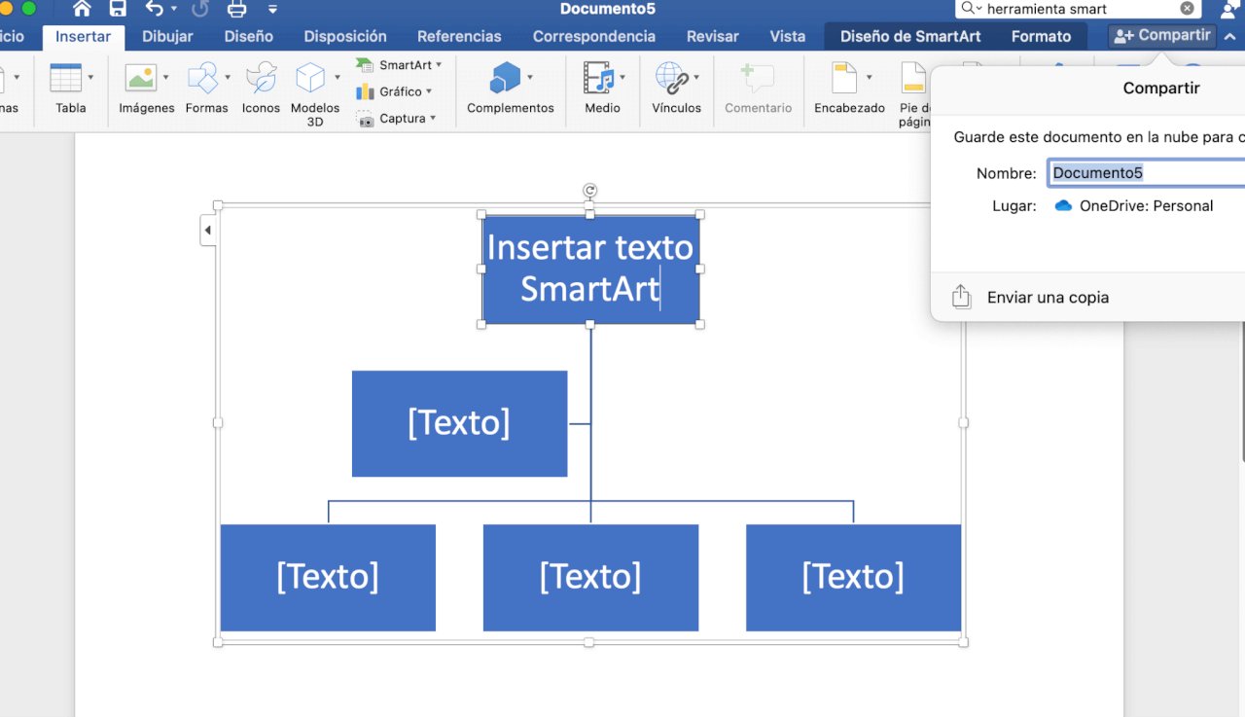Screen dimensions: 1245x717
Task: Click the Complementos add-ins icon
Action: [x=506, y=78]
